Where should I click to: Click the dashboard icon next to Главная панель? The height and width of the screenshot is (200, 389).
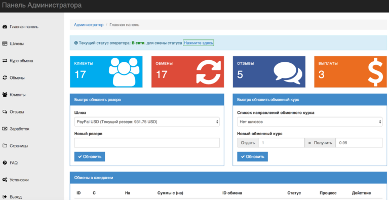[x=5, y=27]
